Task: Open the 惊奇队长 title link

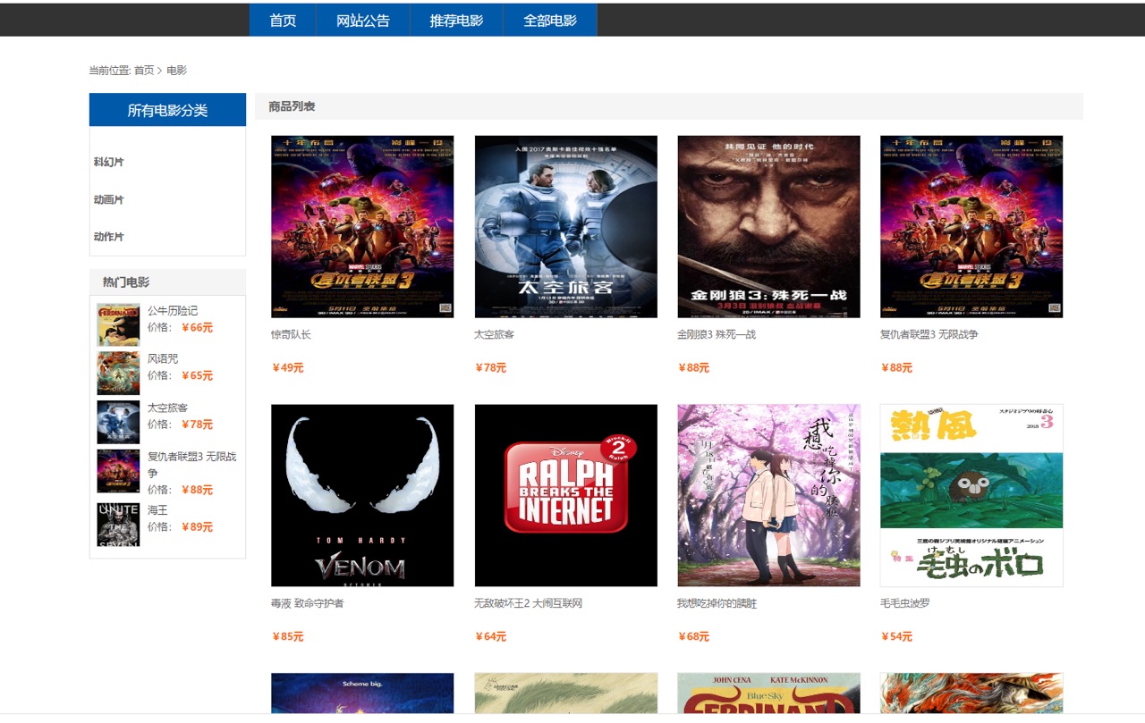Action: [x=291, y=334]
